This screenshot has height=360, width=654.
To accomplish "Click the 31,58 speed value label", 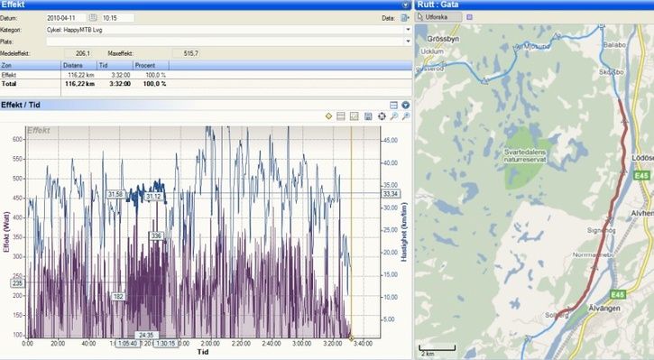I will point(115,194).
